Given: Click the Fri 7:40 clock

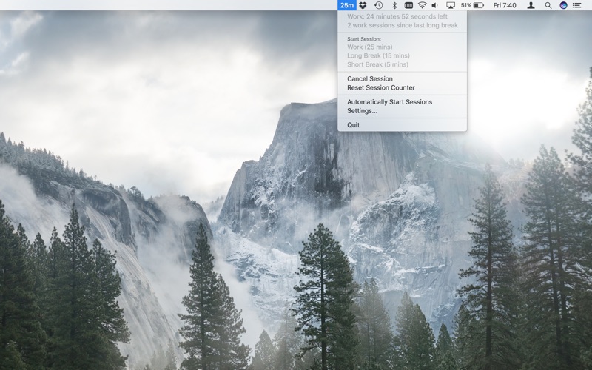Looking at the screenshot, I should tap(505, 5).
